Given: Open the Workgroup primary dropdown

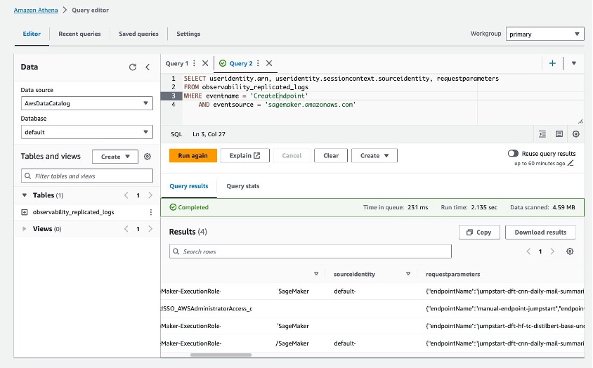Looking at the screenshot, I should tap(545, 34).
